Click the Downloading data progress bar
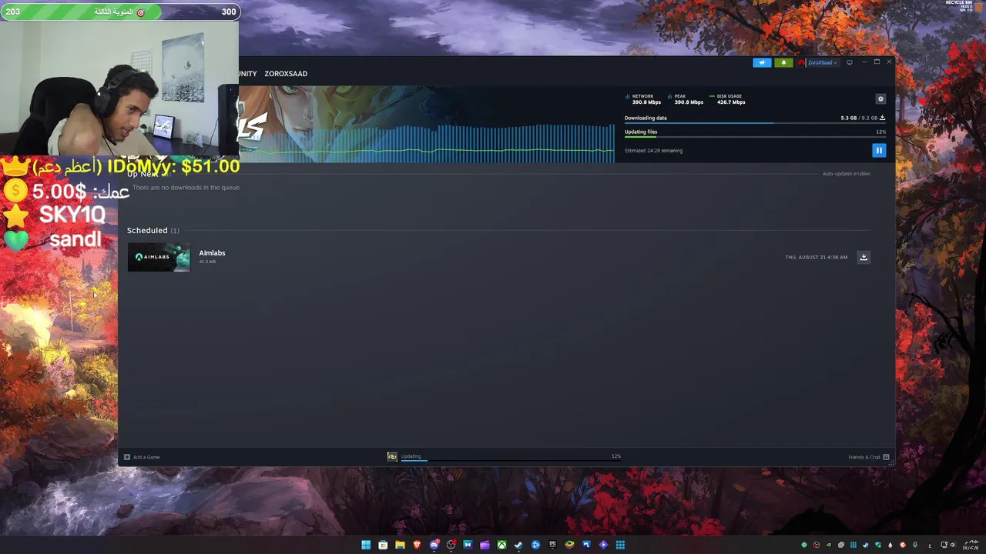This screenshot has height=554, width=986. [755, 123]
